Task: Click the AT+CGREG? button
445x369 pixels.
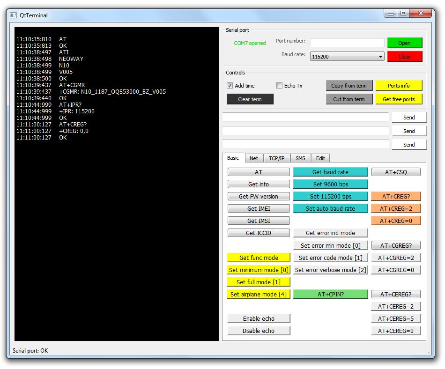Action: (x=396, y=246)
